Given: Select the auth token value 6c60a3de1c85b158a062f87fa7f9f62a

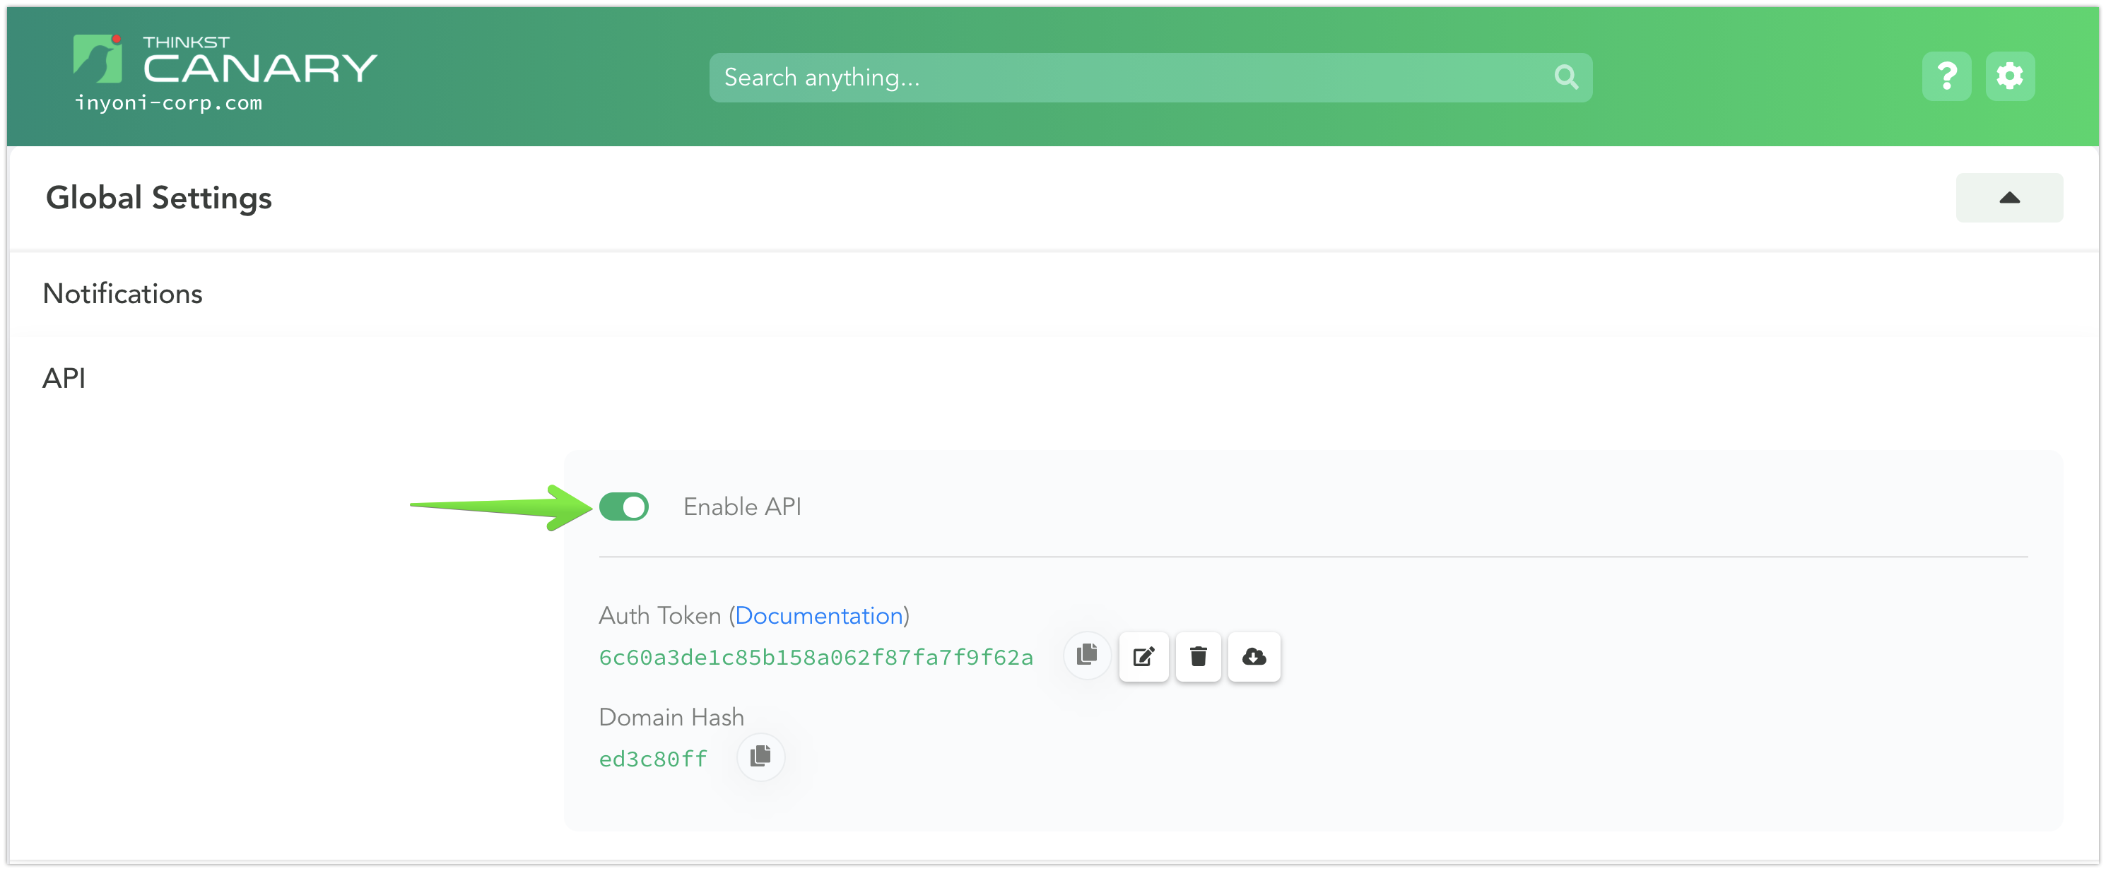Looking at the screenshot, I should [x=816, y=657].
